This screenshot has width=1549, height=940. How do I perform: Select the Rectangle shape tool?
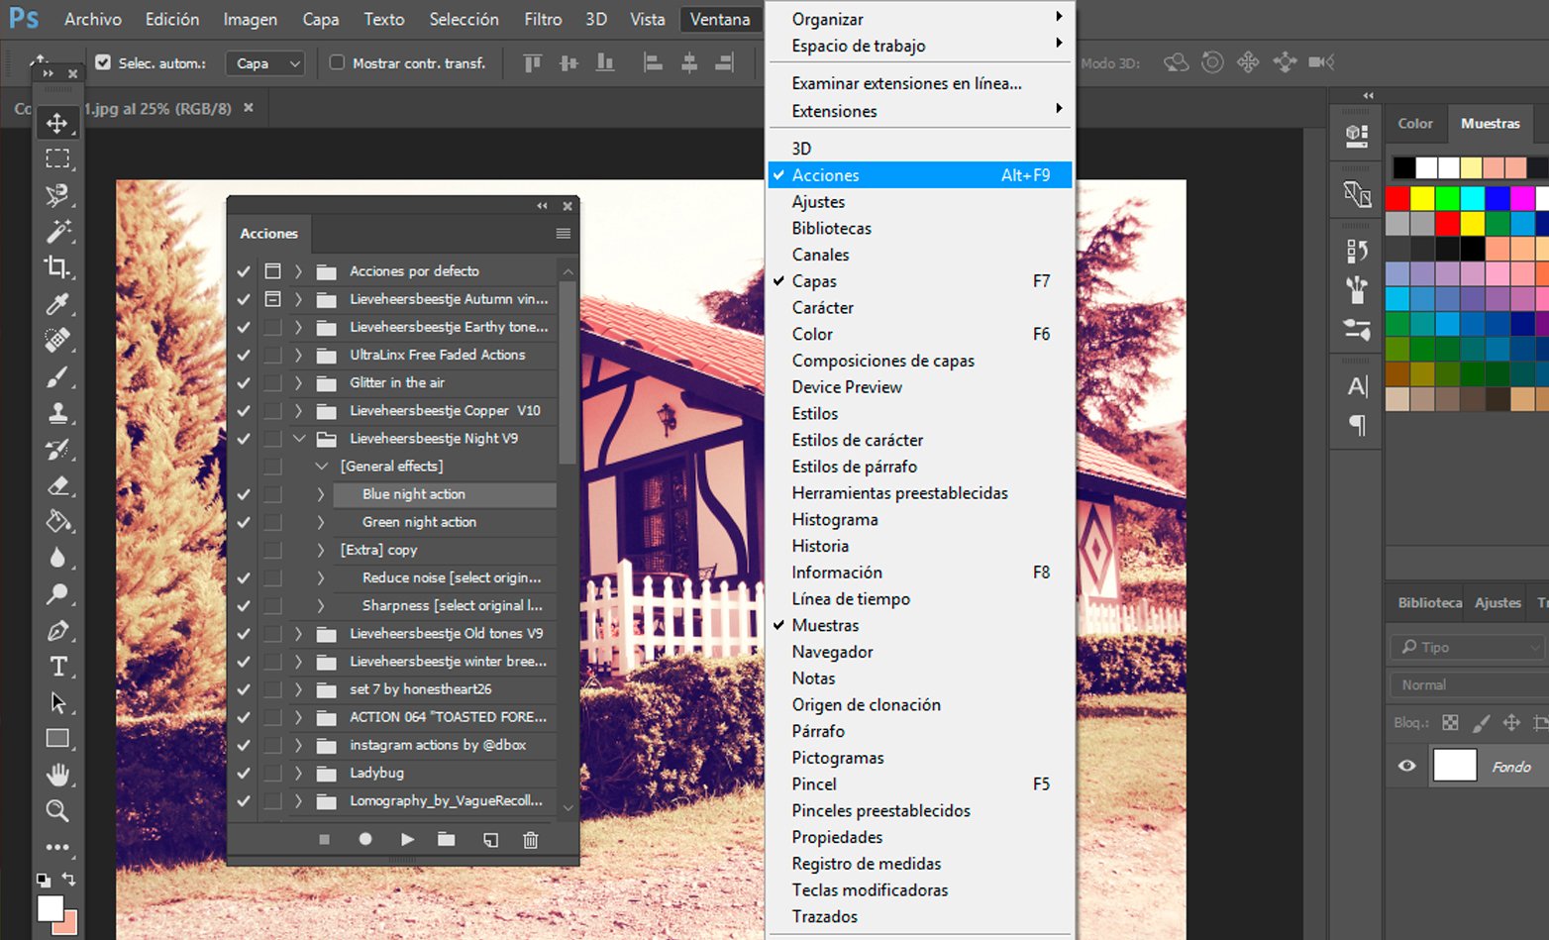tap(57, 739)
